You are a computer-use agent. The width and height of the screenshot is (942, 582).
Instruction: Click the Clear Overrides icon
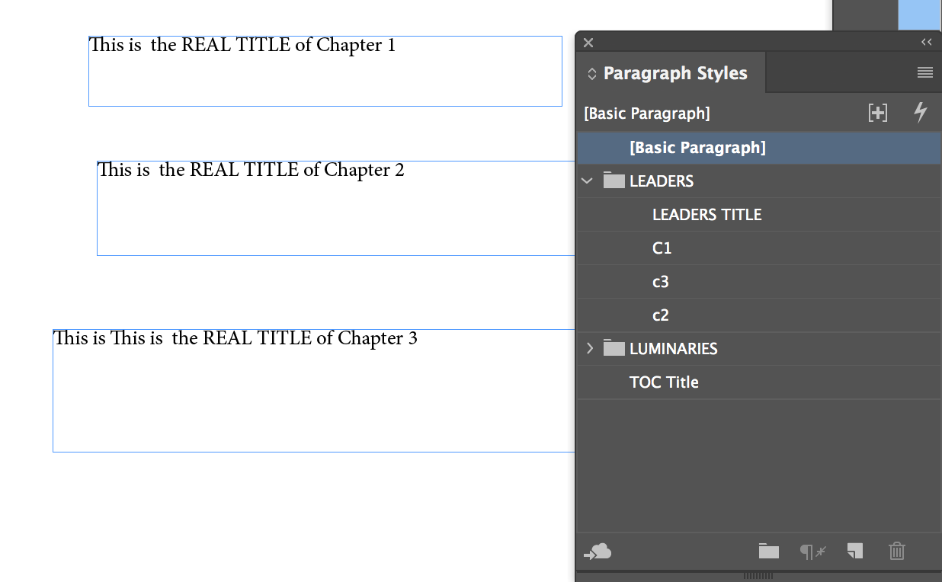pyautogui.click(x=812, y=552)
